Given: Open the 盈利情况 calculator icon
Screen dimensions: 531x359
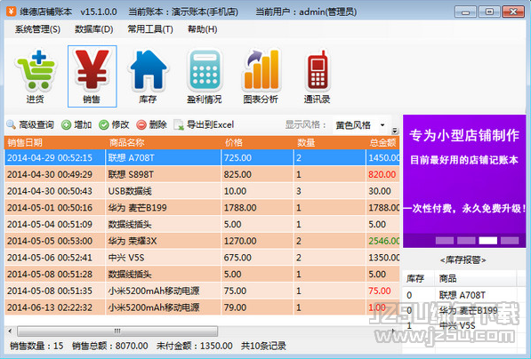Looking at the screenshot, I should coord(205,76).
